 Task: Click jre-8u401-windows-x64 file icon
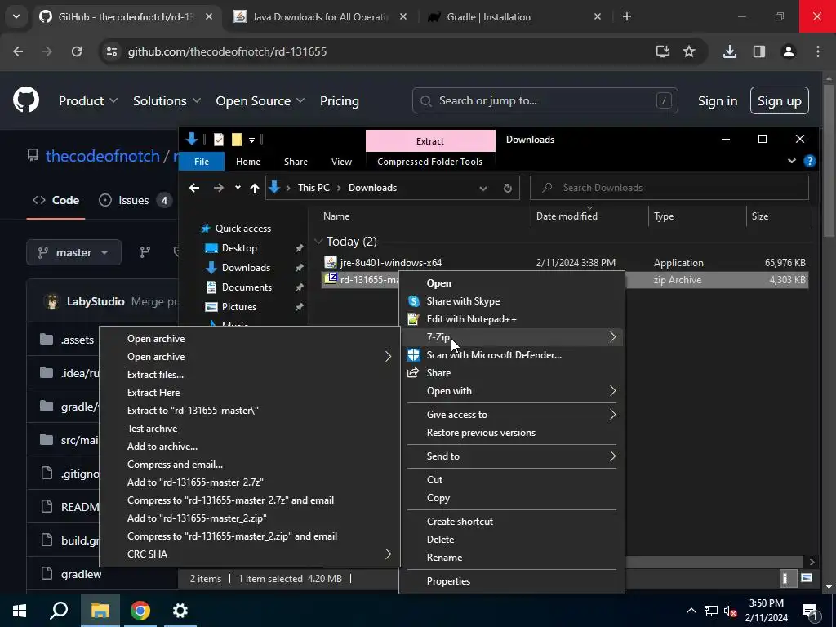coord(331,262)
